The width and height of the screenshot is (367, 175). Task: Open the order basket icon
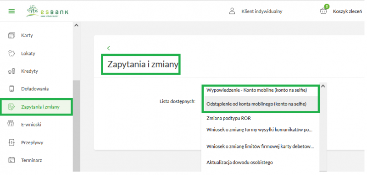[323, 11]
